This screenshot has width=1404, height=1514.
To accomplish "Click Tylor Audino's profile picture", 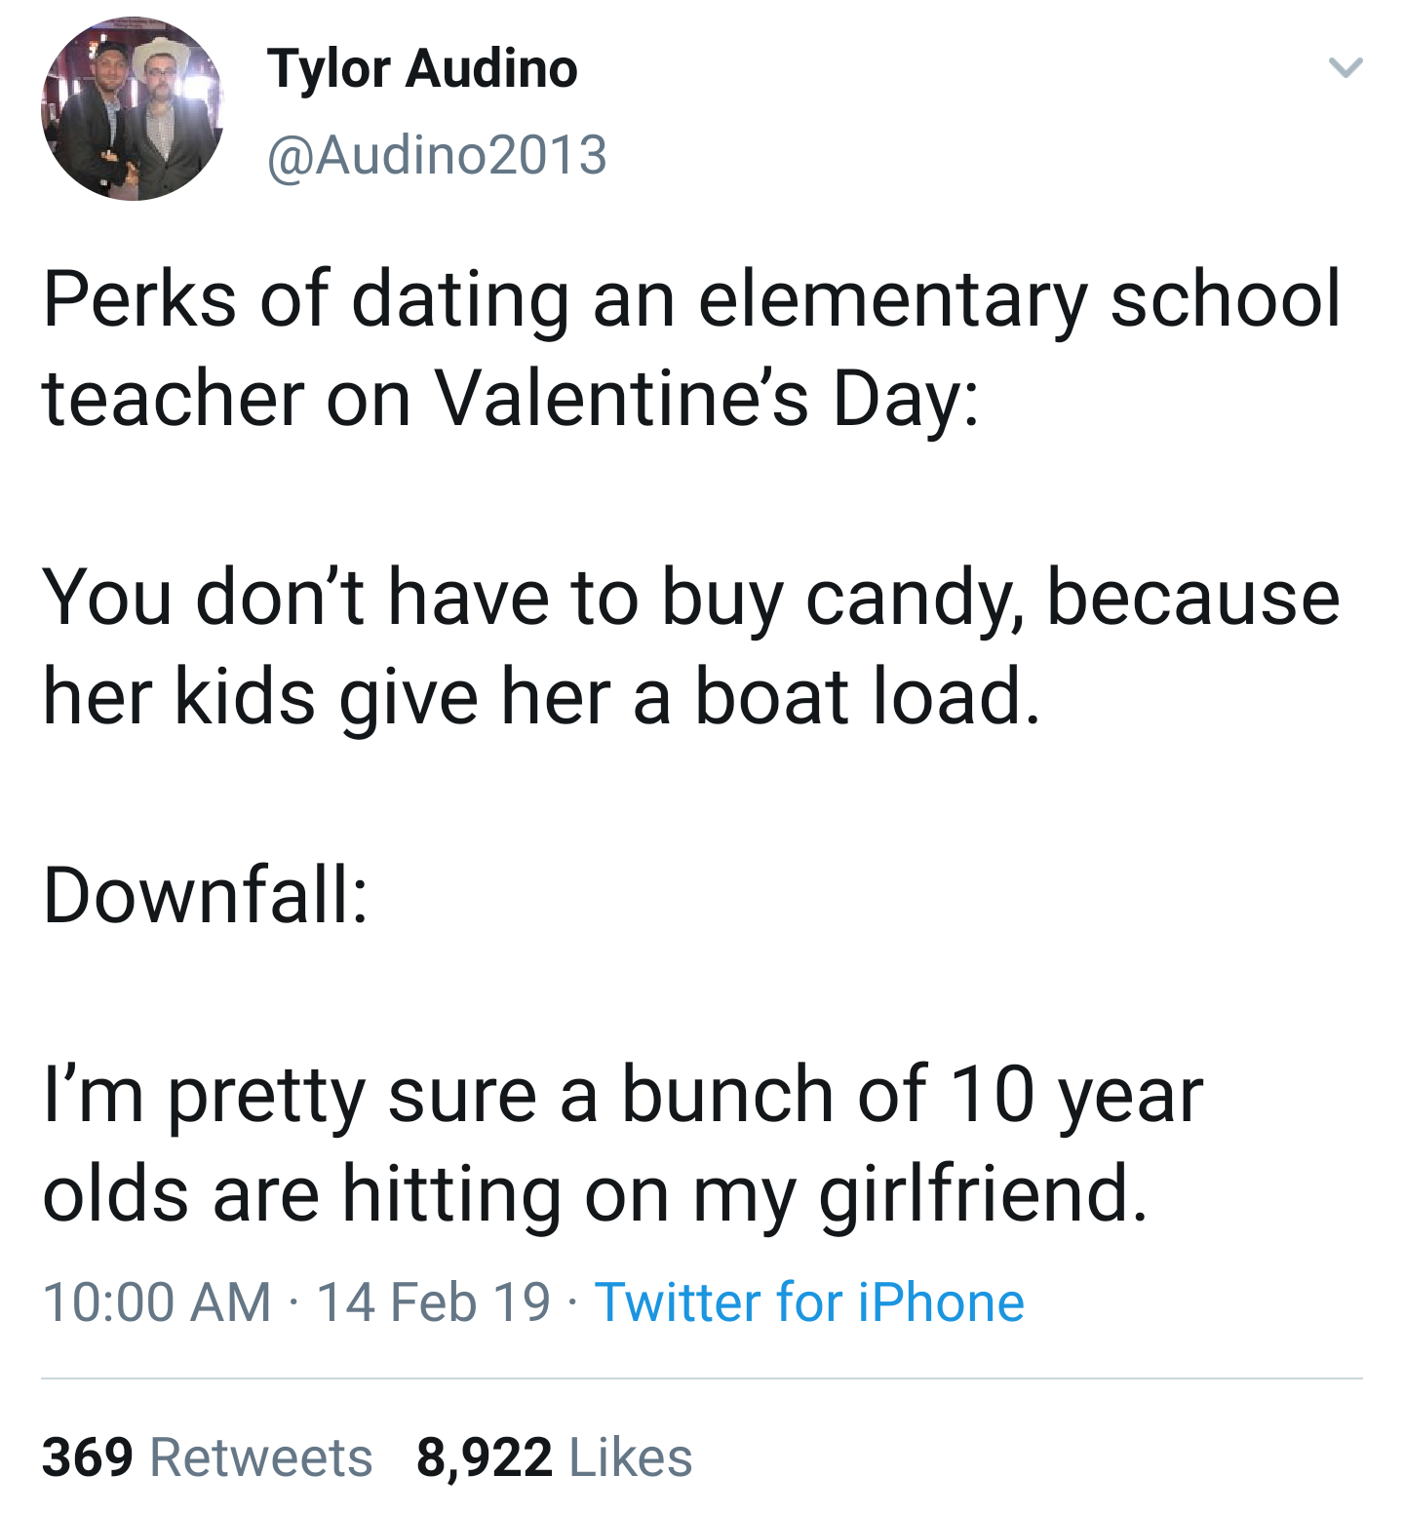I will point(133,109).
